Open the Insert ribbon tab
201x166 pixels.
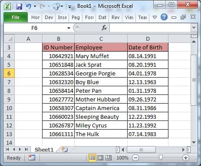62,17
